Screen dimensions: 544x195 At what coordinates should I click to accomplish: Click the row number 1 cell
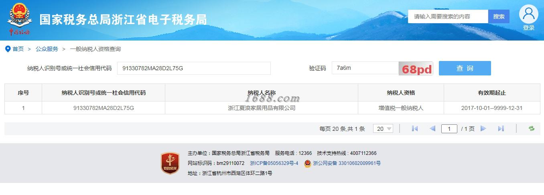(23, 108)
